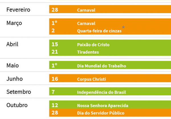Screen dimensions: 171x119
Task: Click the date number 16 in Junho
Action: click(55, 79)
